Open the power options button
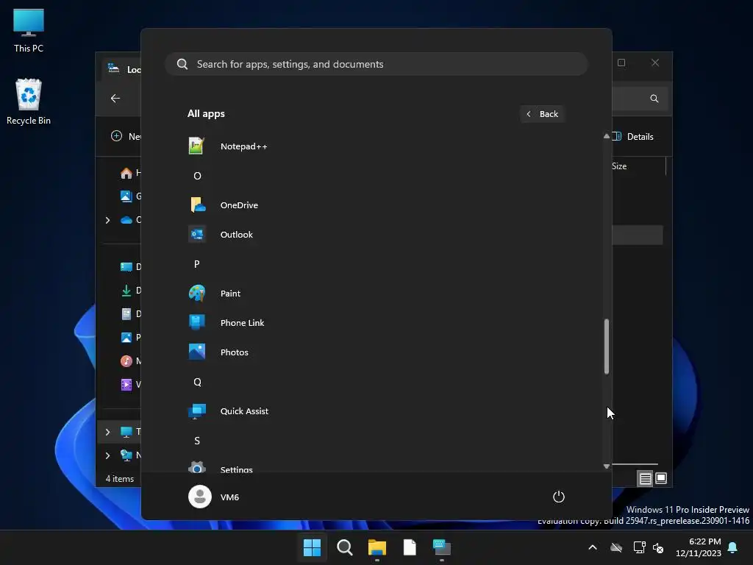753x565 pixels. [559, 497]
